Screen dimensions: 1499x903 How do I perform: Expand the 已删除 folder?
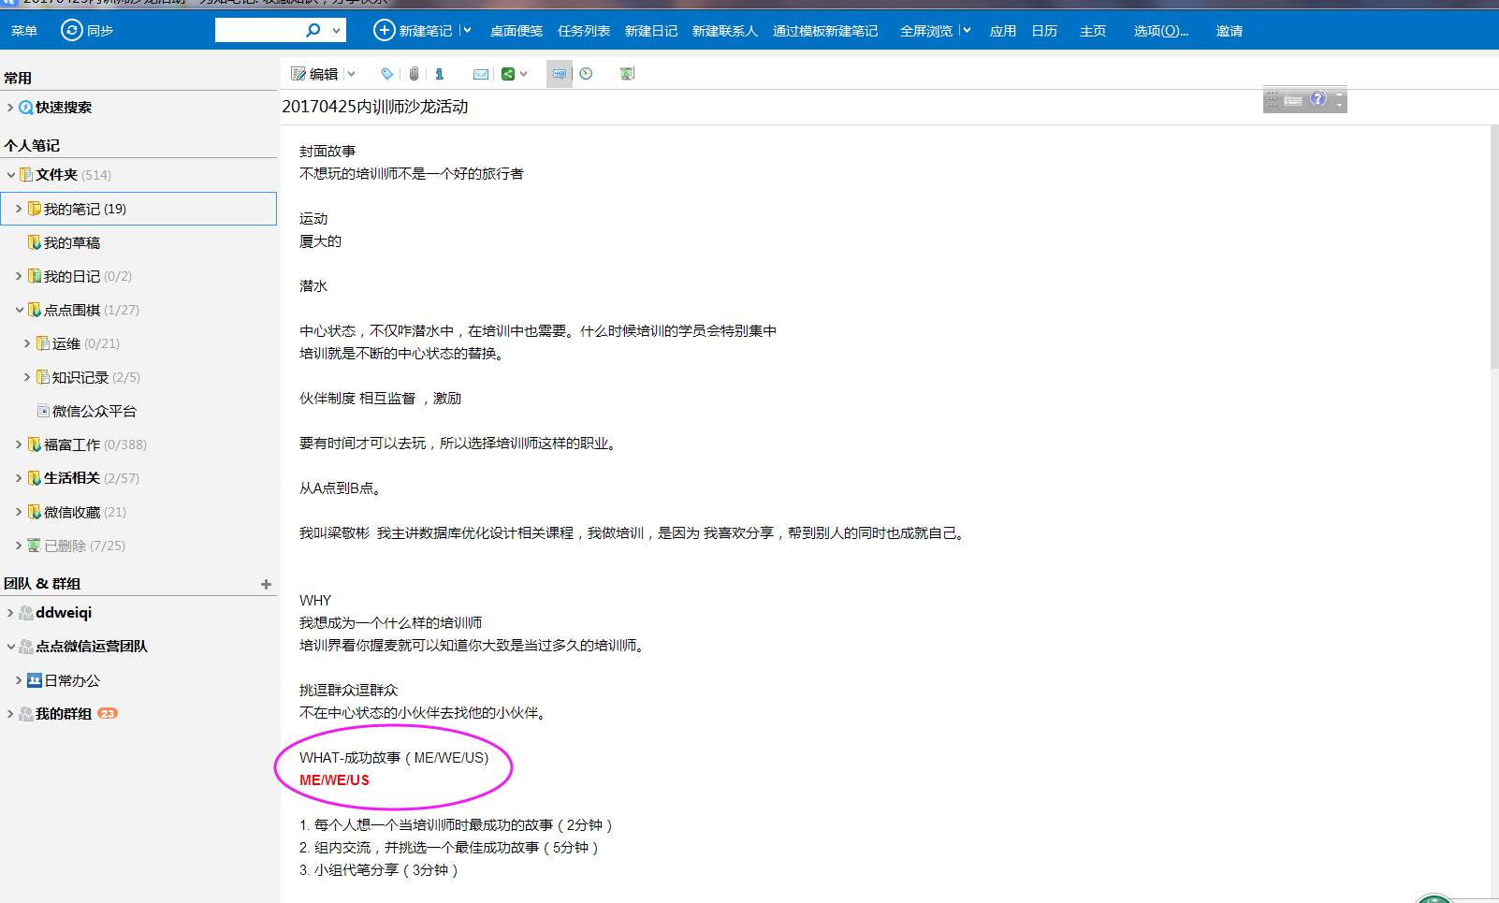pos(18,546)
